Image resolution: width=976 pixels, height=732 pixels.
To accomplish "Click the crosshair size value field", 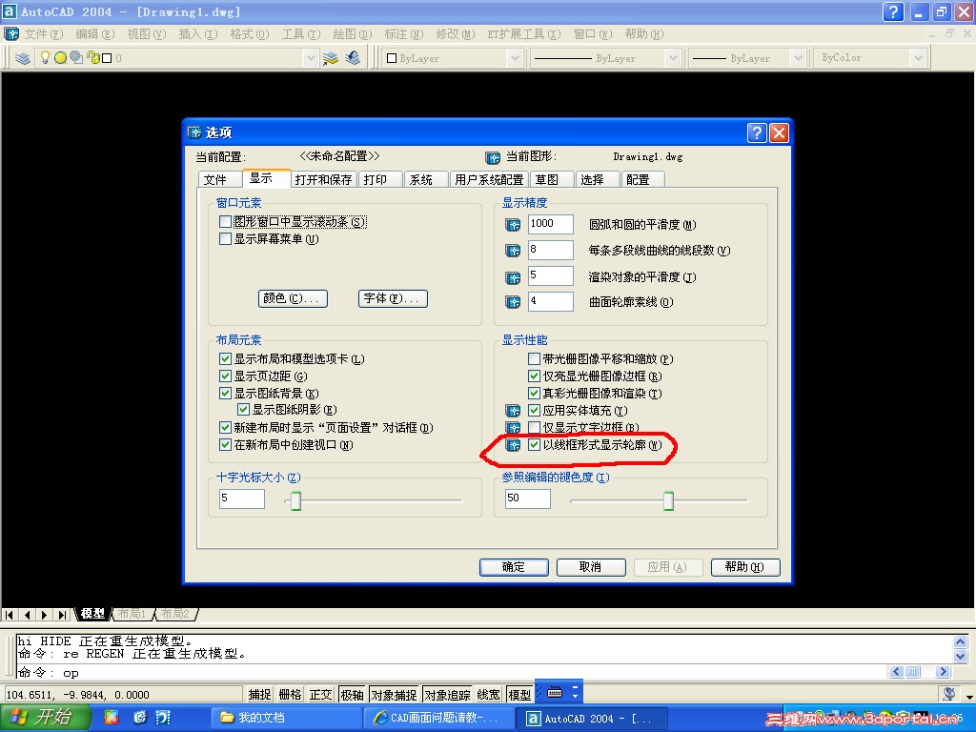I will 241,498.
